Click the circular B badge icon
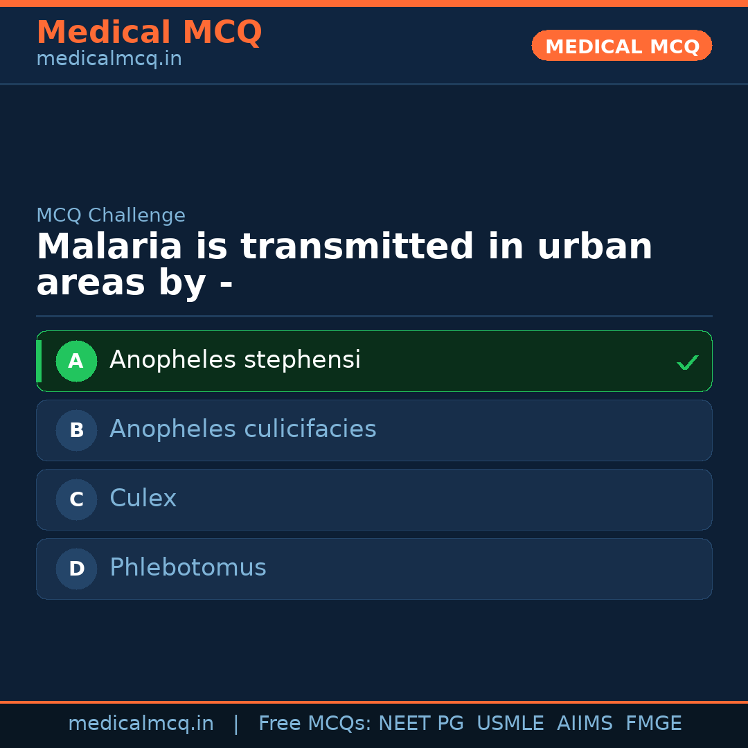Image resolution: width=748 pixels, height=748 pixels. point(76,430)
